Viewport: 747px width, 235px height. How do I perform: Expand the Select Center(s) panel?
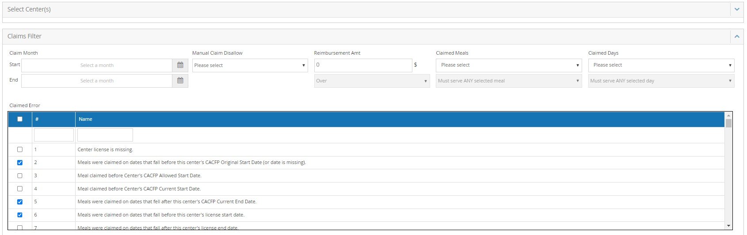click(x=736, y=9)
